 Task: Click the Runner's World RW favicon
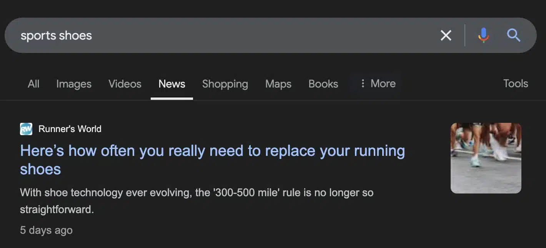pyautogui.click(x=26, y=129)
